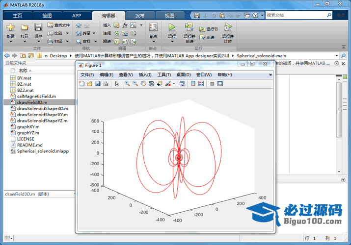Switch to the 绘图 (Plots) tab
351x245 pixels.
pos(47,15)
